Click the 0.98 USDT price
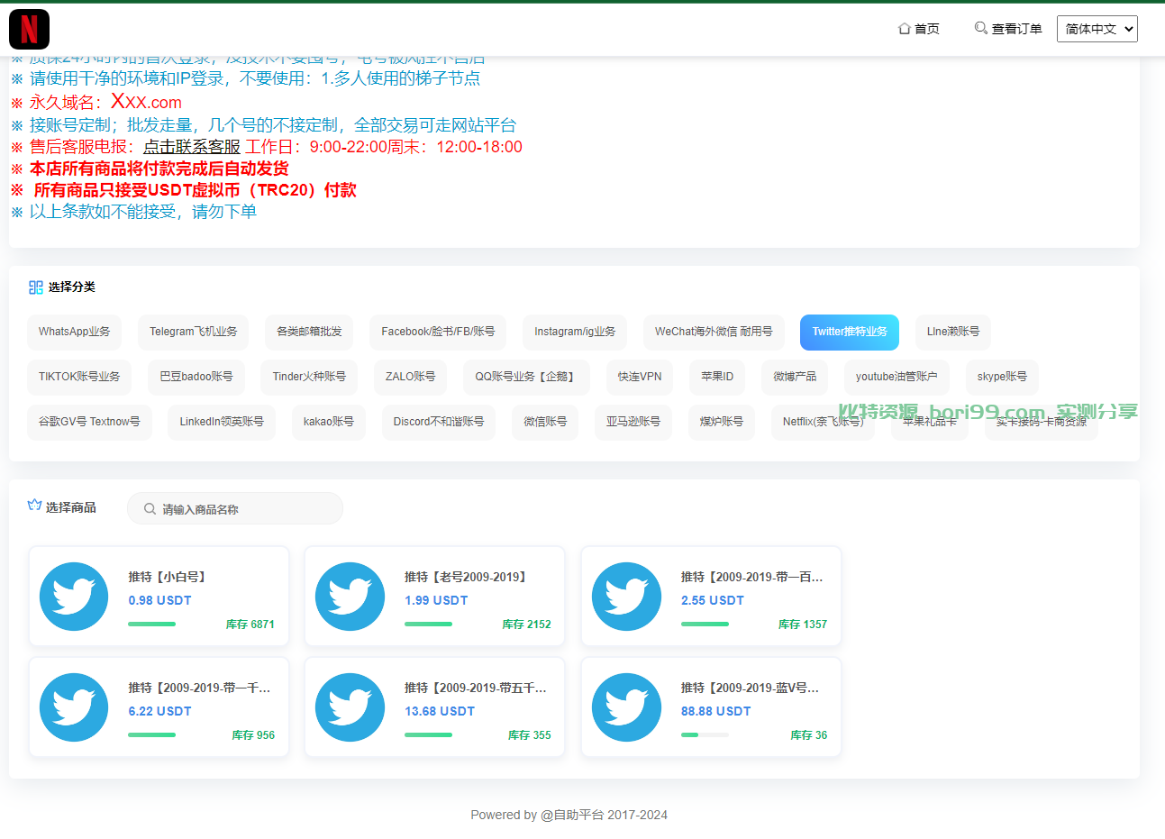The image size is (1165, 839). pyautogui.click(x=159, y=600)
